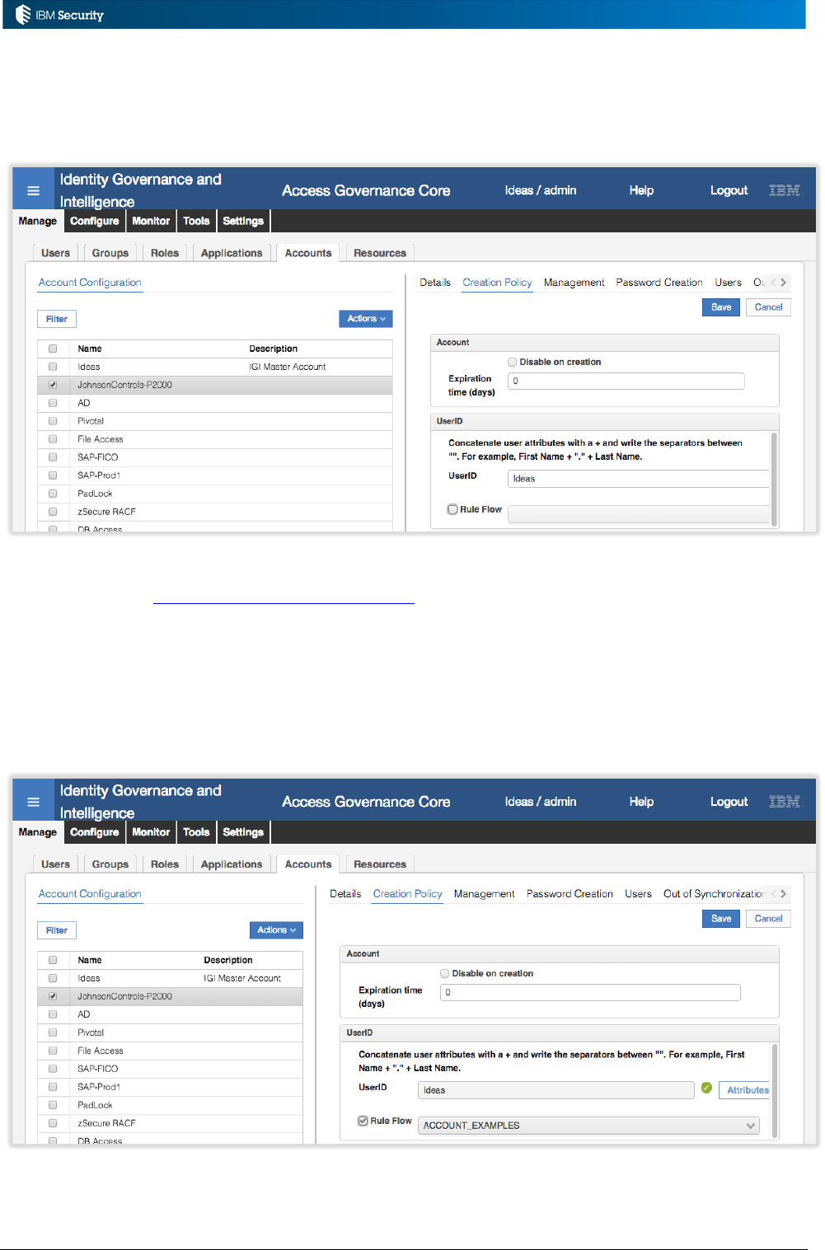825x1250 pixels.
Task: Click the UserID field containing Ideas, upper screenshot
Action: 639,479
